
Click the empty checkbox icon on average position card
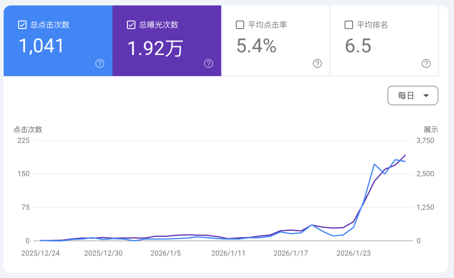[348, 24]
